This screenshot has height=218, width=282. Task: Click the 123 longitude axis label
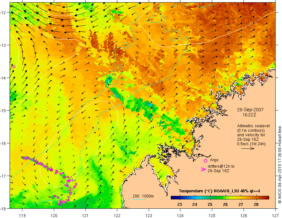[149, 215]
